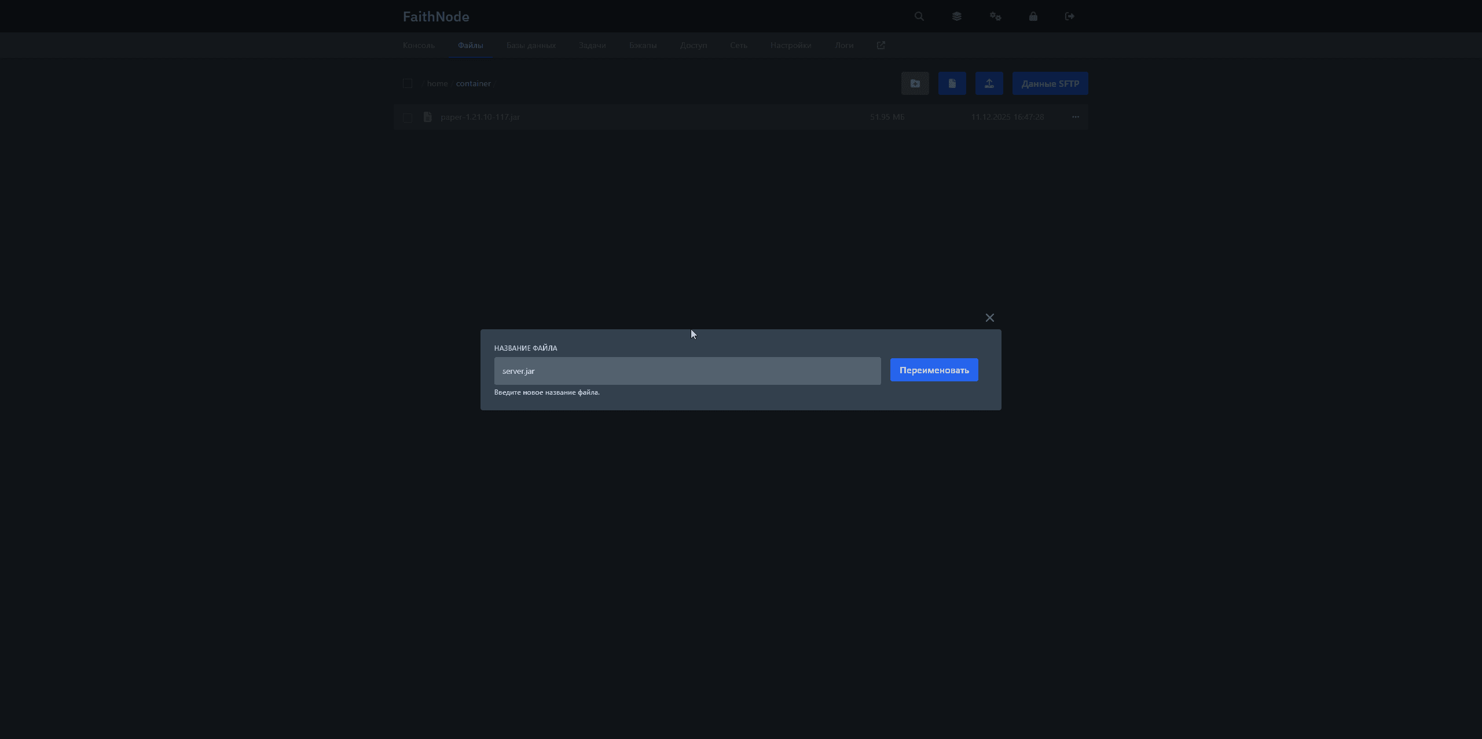Toggle the select-all files checkbox

point(408,83)
